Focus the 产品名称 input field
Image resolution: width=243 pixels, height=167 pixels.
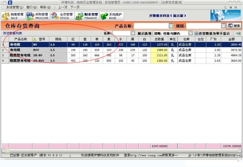(151, 26)
